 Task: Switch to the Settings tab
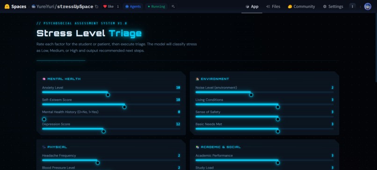click(x=333, y=7)
